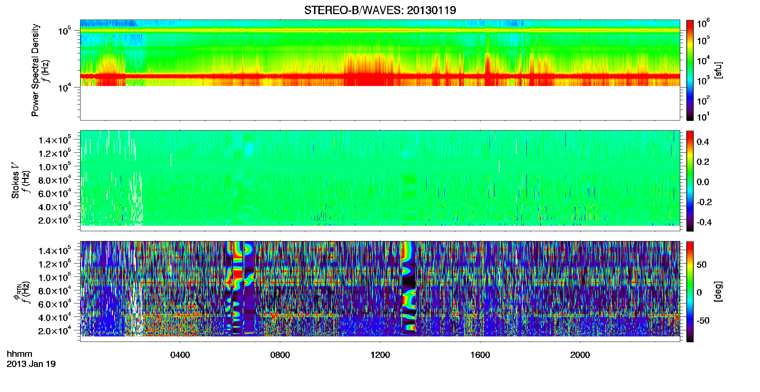Click the -50 tick on degrees colorbar

(x=703, y=321)
